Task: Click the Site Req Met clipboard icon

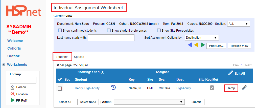Action: point(212,88)
